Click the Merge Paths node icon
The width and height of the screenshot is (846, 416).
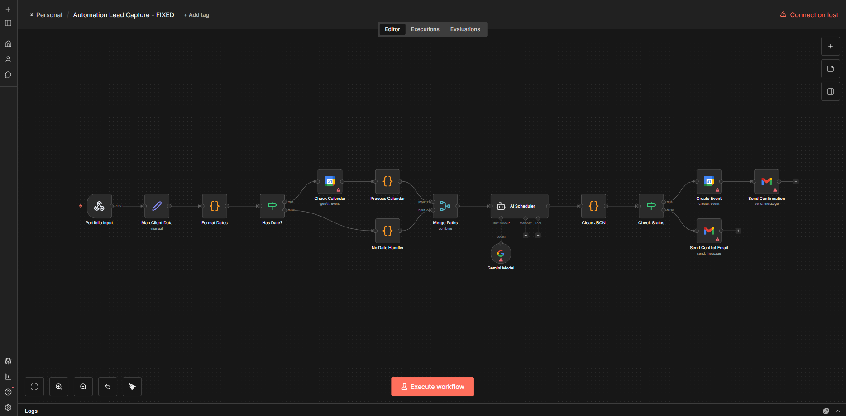point(445,206)
